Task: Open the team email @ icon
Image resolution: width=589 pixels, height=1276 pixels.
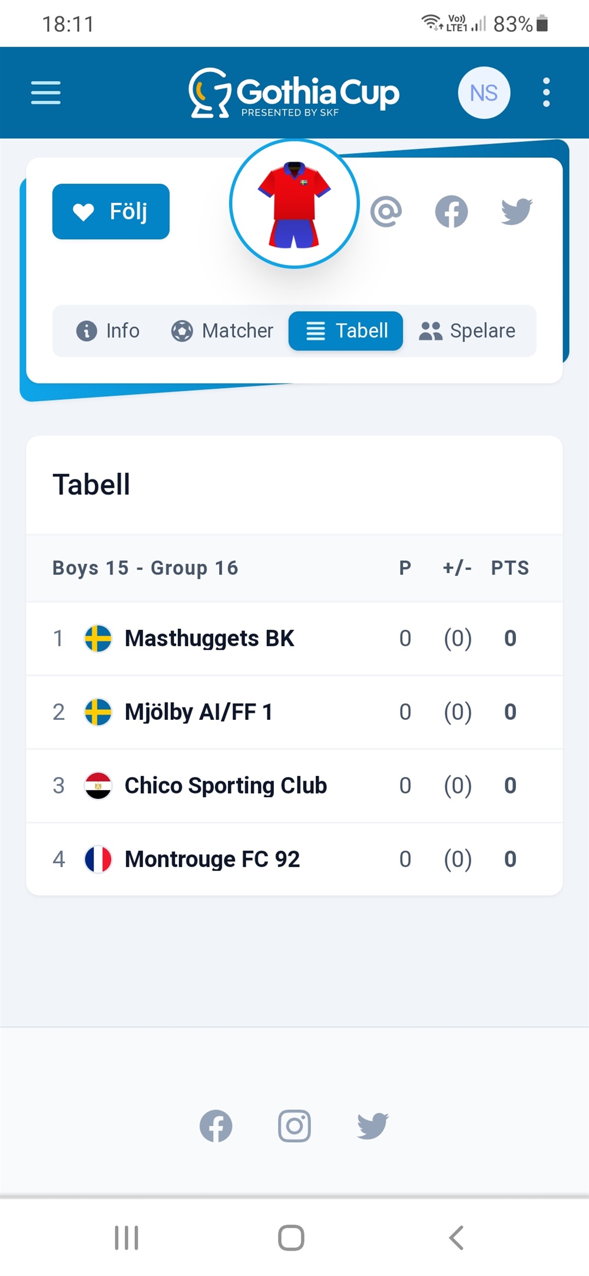Action: [x=386, y=211]
